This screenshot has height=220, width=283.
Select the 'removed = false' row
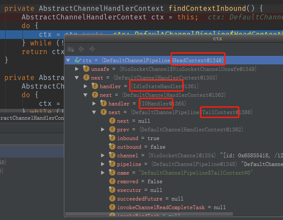point(174,182)
